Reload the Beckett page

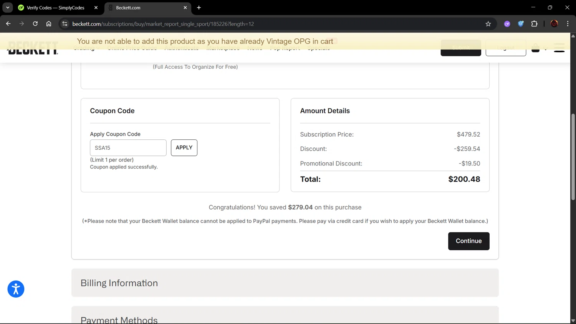[x=35, y=24]
